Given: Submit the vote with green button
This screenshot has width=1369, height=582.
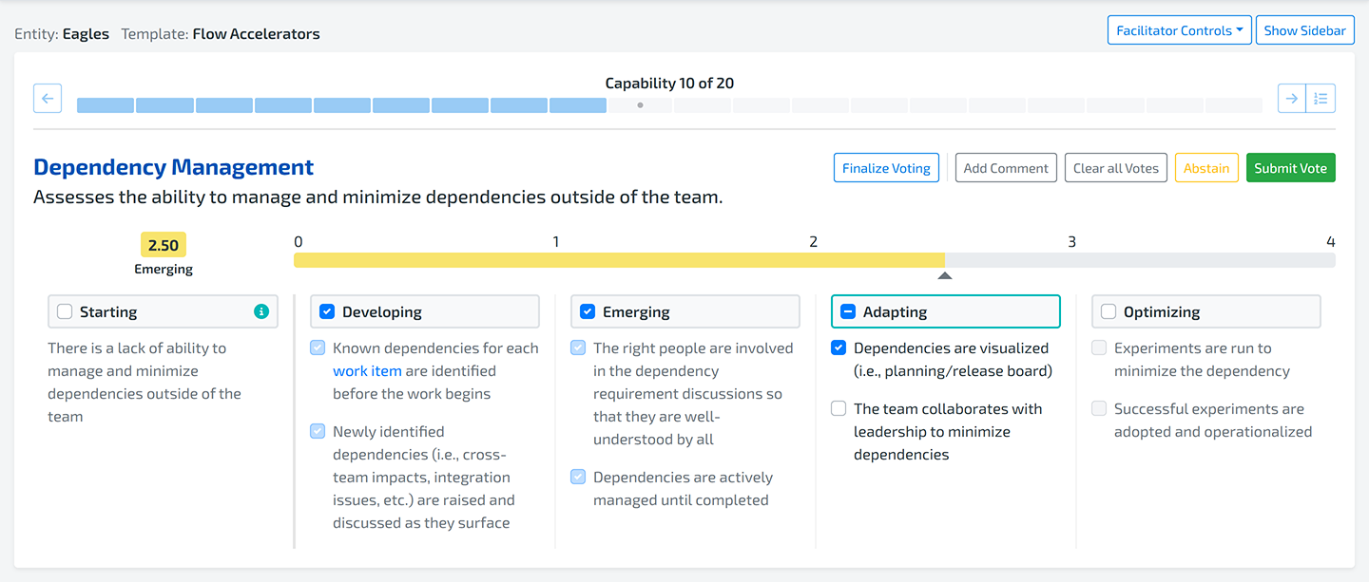Looking at the screenshot, I should coord(1290,168).
